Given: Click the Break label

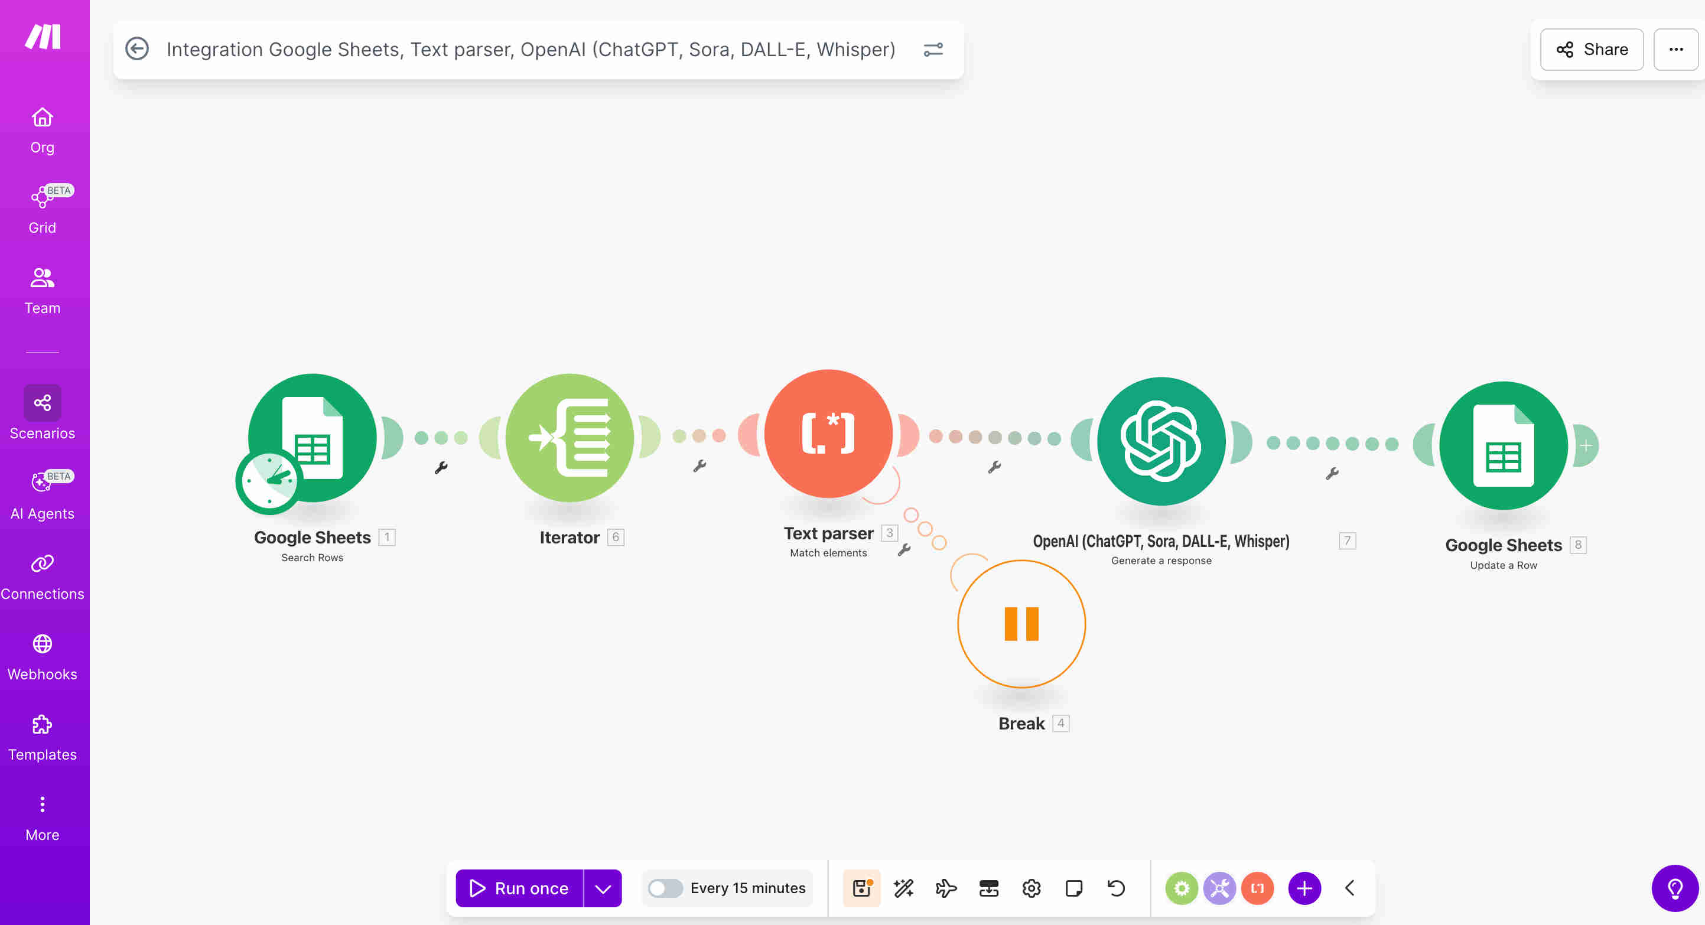Looking at the screenshot, I should (1021, 723).
